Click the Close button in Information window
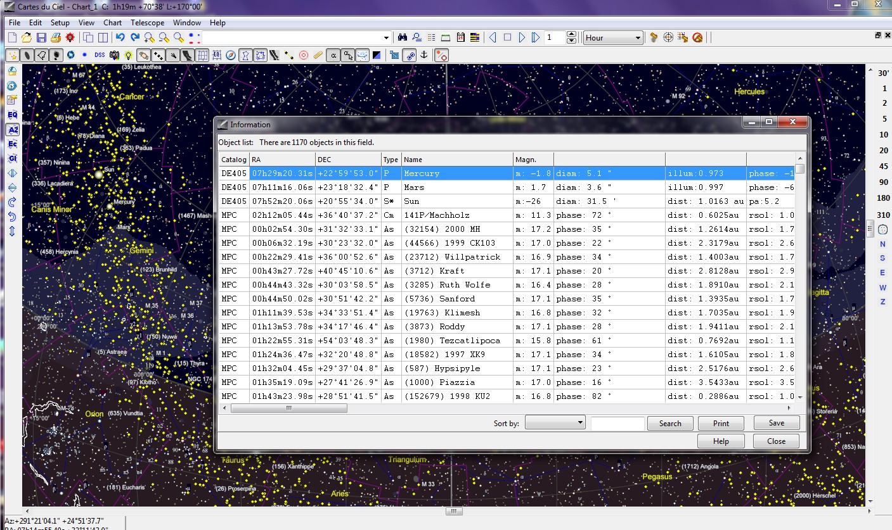The height and width of the screenshot is (530, 892). [x=776, y=441]
